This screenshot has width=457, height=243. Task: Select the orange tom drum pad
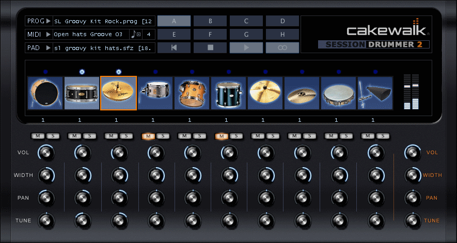click(x=192, y=93)
